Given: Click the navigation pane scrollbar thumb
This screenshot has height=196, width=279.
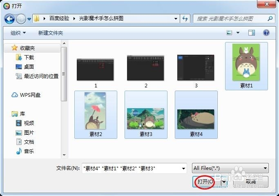Looking at the screenshot, I should (64, 74).
